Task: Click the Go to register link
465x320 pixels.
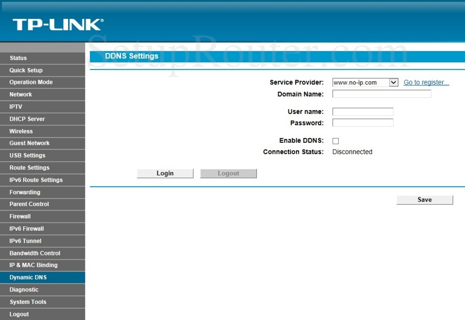Action: [x=426, y=82]
